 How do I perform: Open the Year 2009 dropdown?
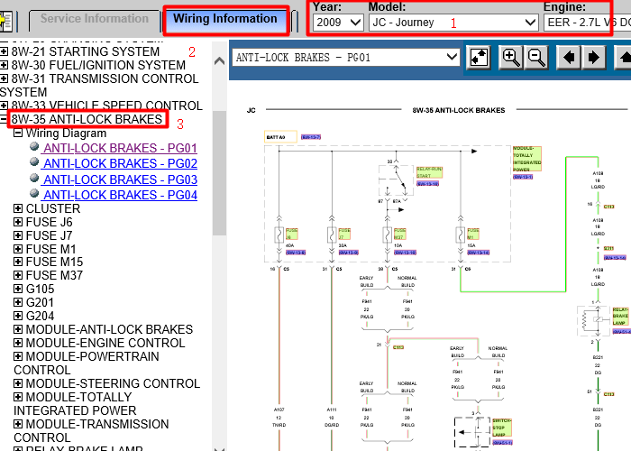coord(338,23)
